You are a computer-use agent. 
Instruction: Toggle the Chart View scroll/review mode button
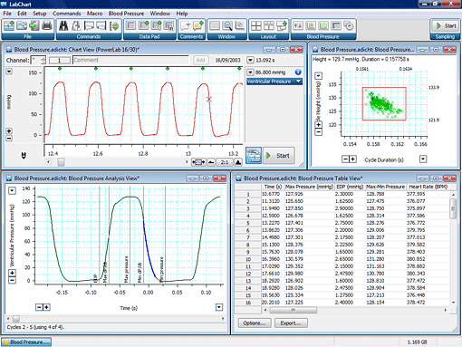pyautogui.click(x=254, y=156)
